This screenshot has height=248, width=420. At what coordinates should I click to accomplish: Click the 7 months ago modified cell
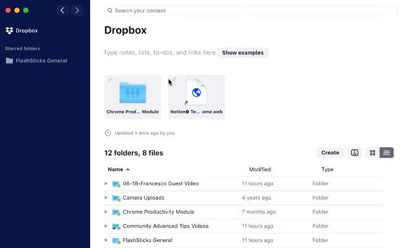coord(259,212)
